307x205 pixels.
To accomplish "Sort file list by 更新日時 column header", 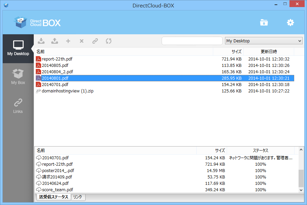I will point(269,52).
